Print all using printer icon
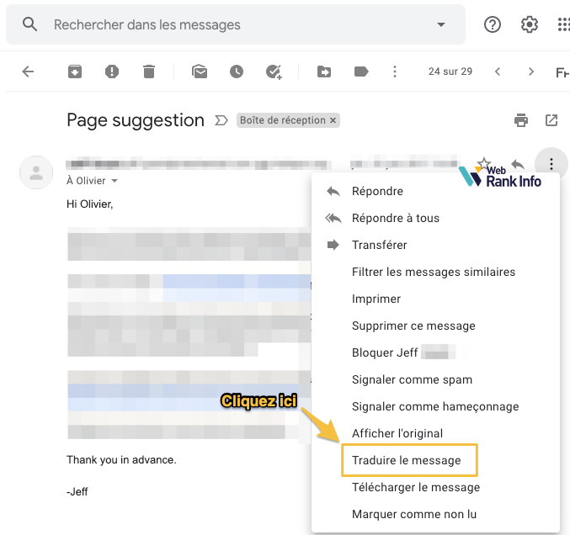The height and width of the screenshot is (535, 570). pos(521,120)
